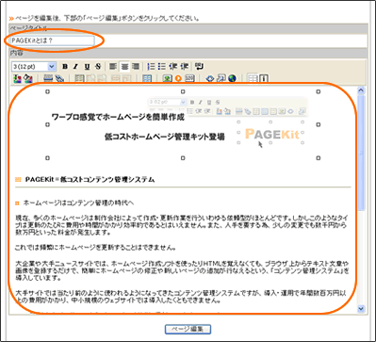This screenshot has width=376, height=342.
Task: Align text left
Action: tap(112, 67)
